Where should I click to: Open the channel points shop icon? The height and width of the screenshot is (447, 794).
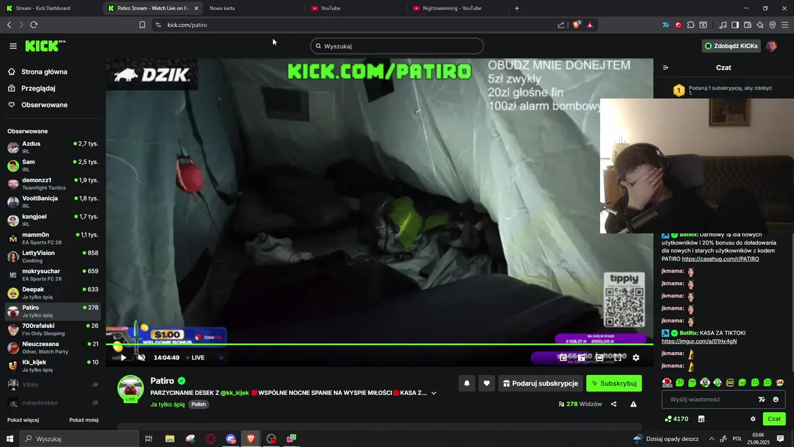coord(701,419)
